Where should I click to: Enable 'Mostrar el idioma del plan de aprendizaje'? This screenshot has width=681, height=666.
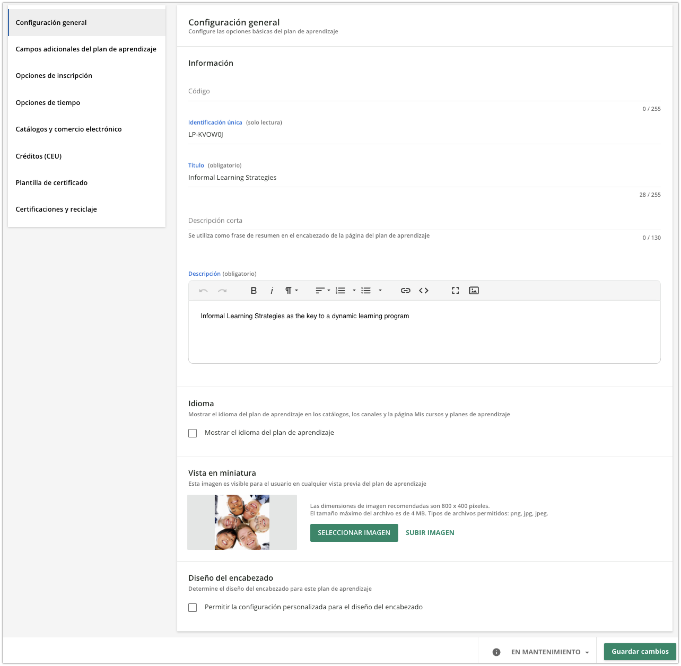pyautogui.click(x=193, y=433)
